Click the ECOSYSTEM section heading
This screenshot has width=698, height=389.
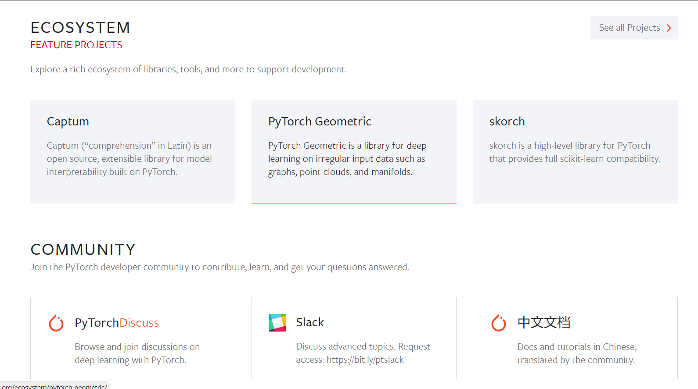(x=80, y=28)
